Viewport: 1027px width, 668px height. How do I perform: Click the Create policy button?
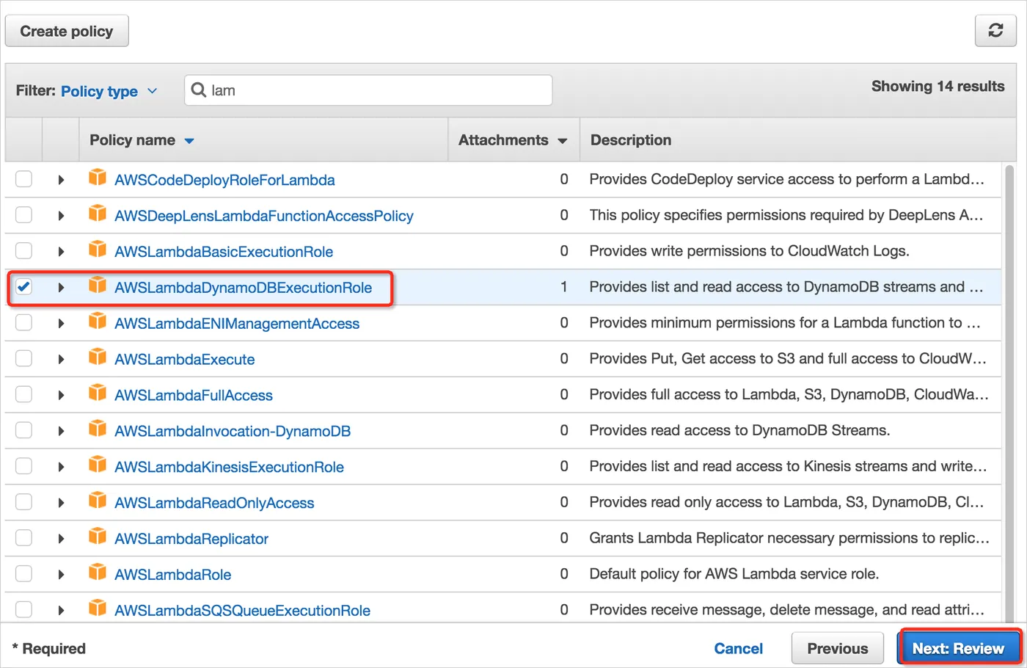[x=67, y=31]
